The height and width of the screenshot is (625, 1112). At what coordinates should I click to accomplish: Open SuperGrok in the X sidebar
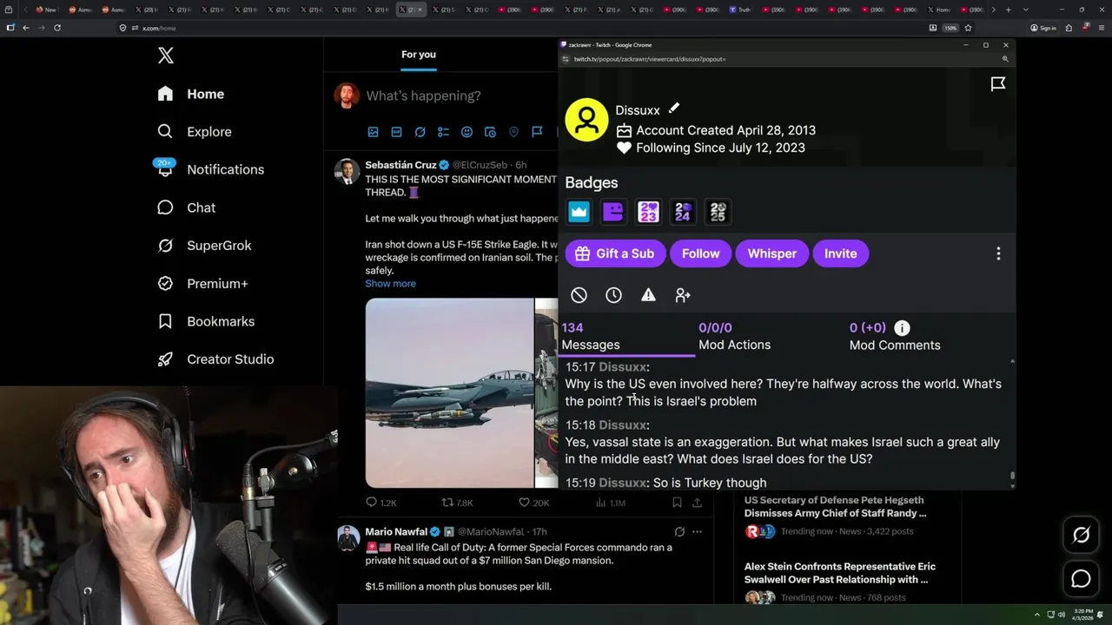(x=204, y=246)
